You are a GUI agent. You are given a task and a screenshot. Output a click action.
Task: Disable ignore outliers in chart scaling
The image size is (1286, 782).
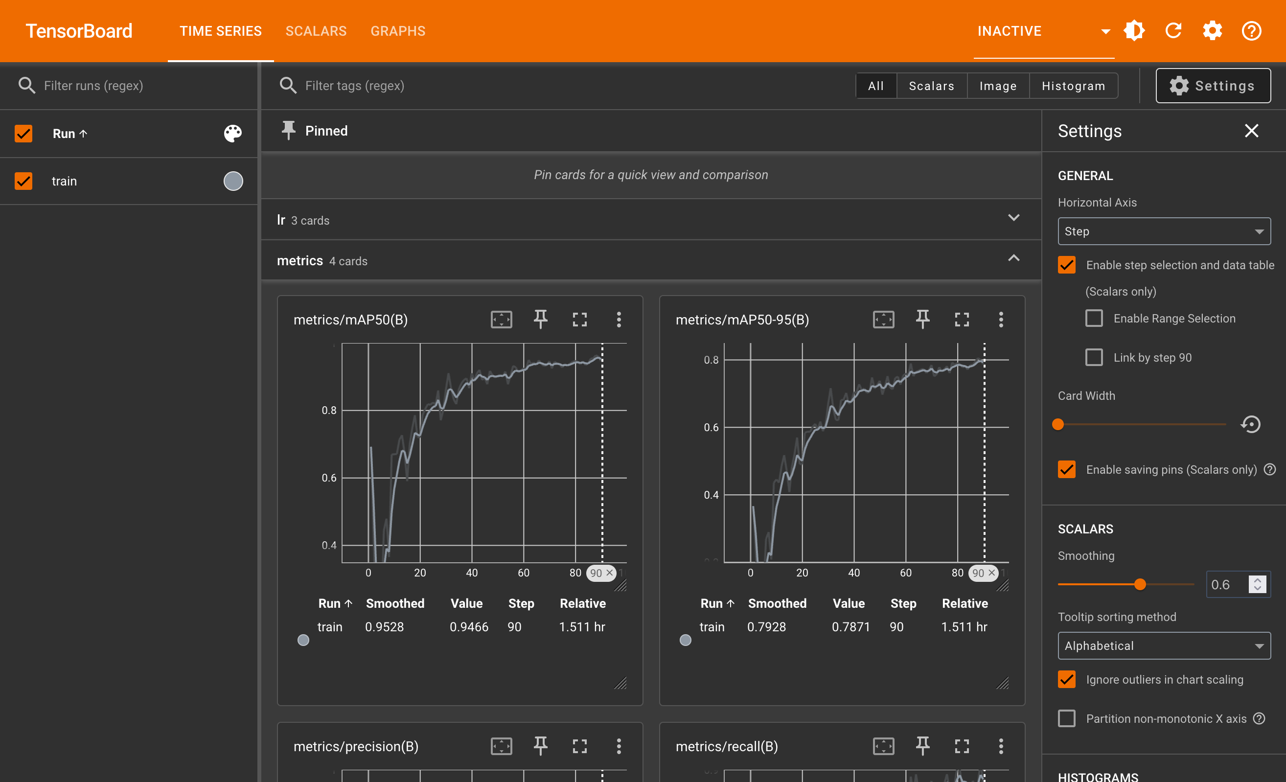tap(1066, 679)
